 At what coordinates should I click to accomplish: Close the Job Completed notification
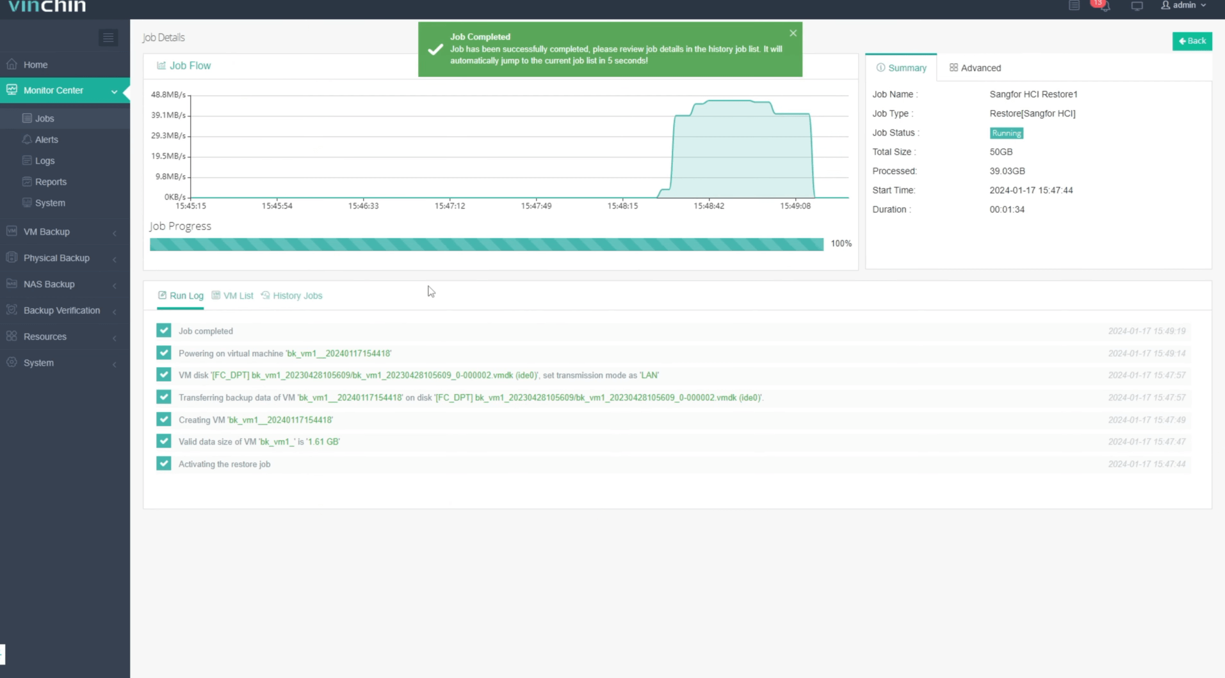coord(793,33)
